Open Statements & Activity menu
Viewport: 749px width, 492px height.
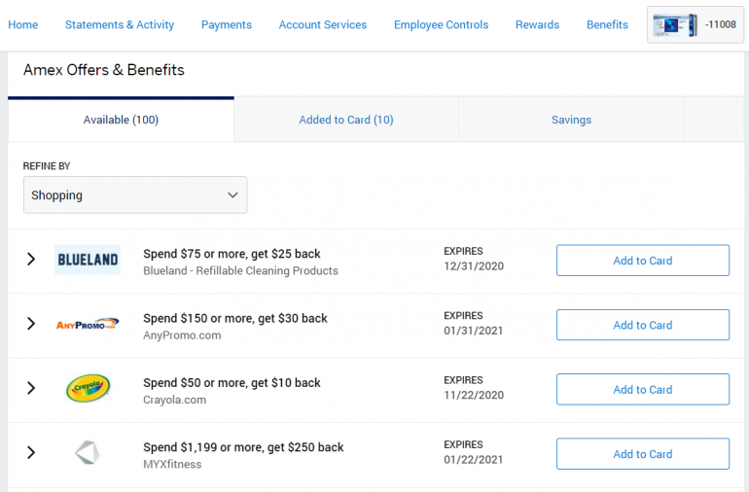click(120, 24)
